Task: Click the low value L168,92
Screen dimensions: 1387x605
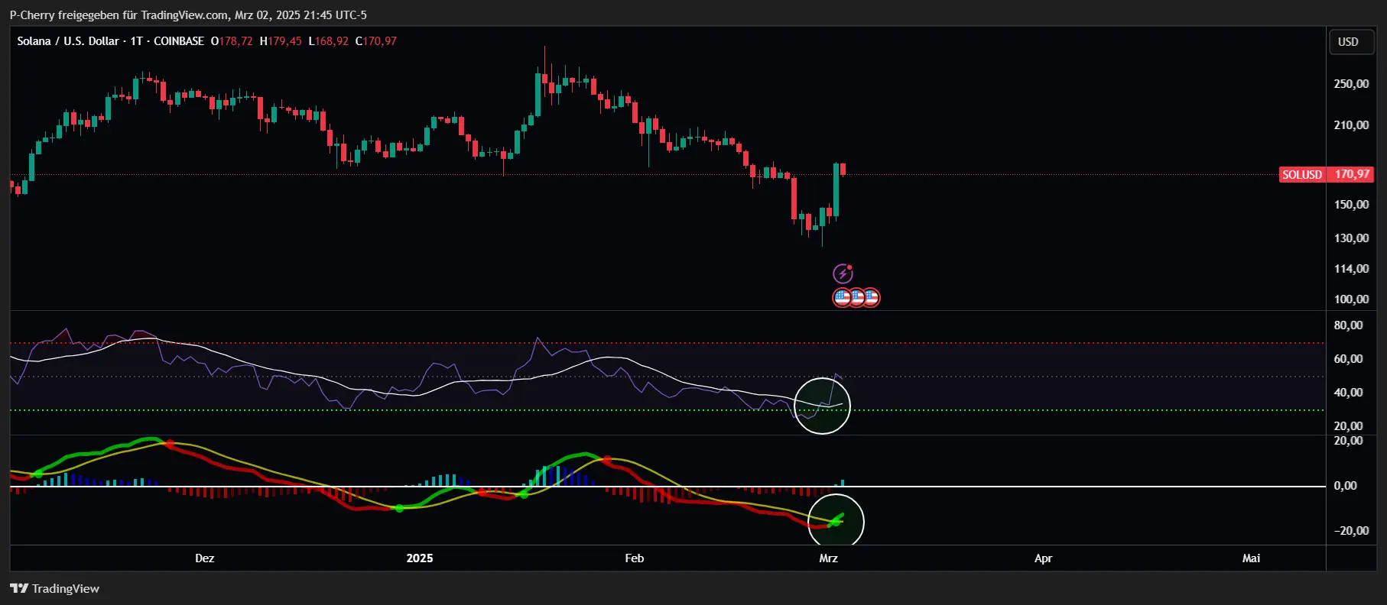Action: pyautogui.click(x=329, y=41)
